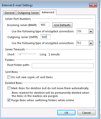The image size is (101, 119).
Task: Click the Server Timeouts slider handle
Action: pyautogui.click(x=20, y=54)
